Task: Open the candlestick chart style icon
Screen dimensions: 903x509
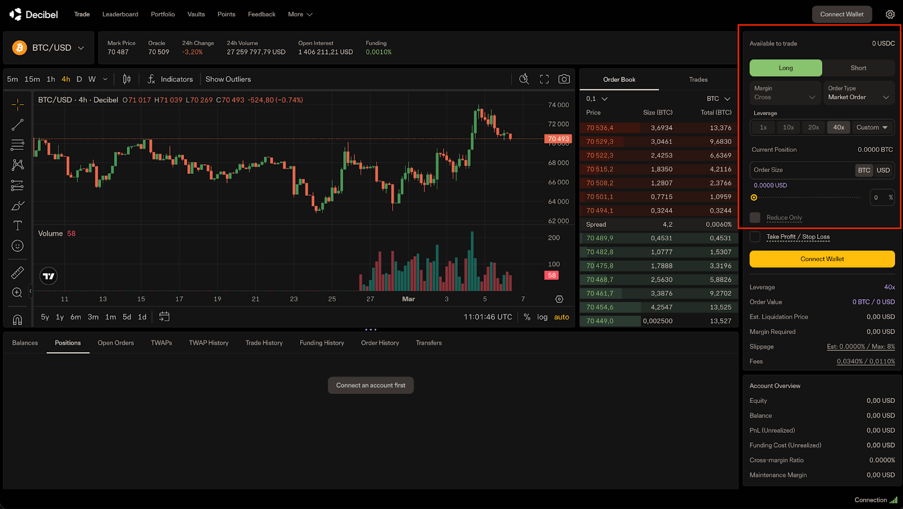Action: click(127, 79)
